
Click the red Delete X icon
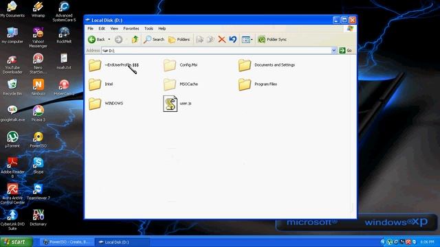click(x=221, y=40)
